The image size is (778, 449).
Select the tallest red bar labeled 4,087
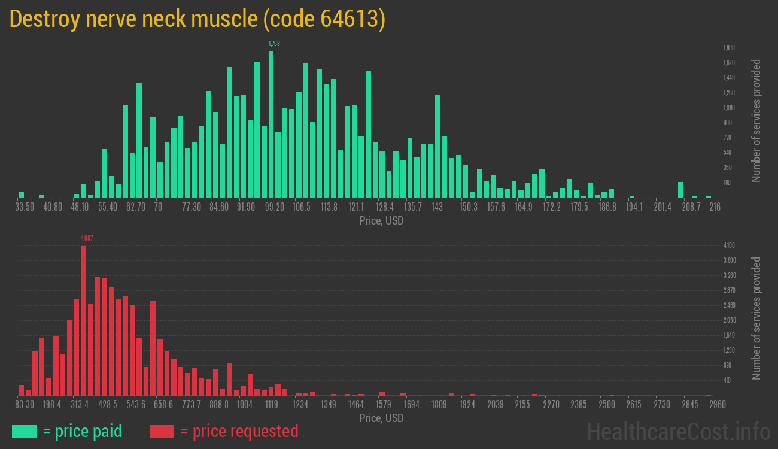click(x=83, y=320)
